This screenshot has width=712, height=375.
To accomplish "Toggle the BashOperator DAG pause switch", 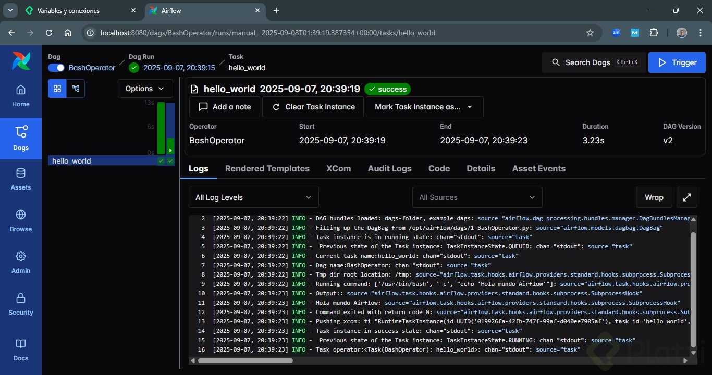I will (56, 68).
